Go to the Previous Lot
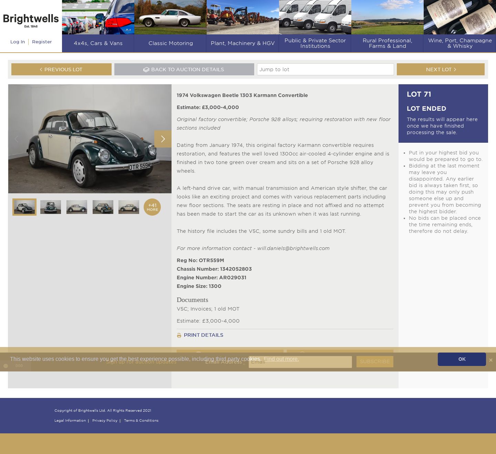The width and height of the screenshot is (496, 454). point(61,69)
